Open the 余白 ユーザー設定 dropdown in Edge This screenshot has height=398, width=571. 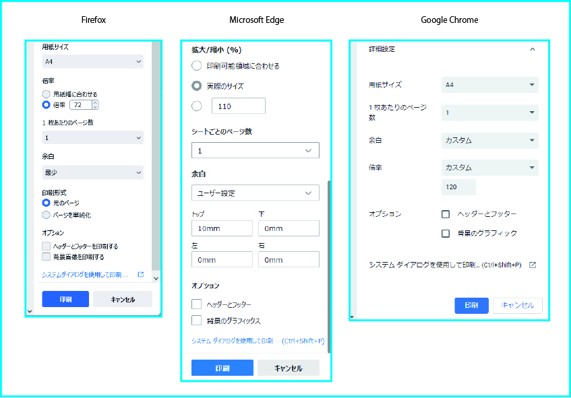[x=256, y=193]
